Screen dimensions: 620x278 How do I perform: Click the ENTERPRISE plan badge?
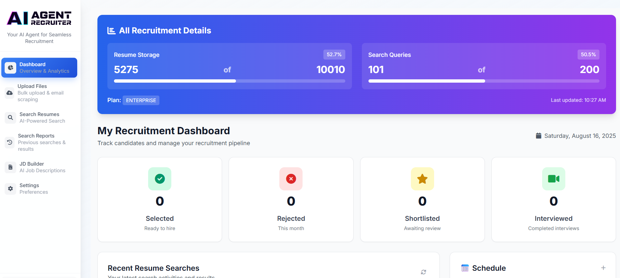pos(141,100)
